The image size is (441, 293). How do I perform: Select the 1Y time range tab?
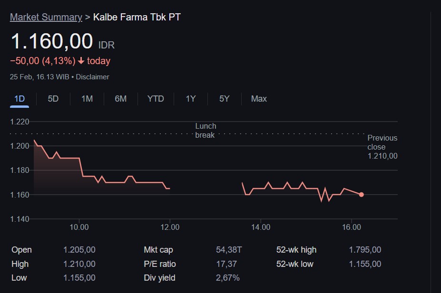[191, 99]
